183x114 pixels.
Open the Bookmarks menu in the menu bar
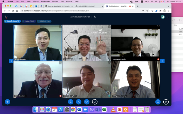coord(45,1)
